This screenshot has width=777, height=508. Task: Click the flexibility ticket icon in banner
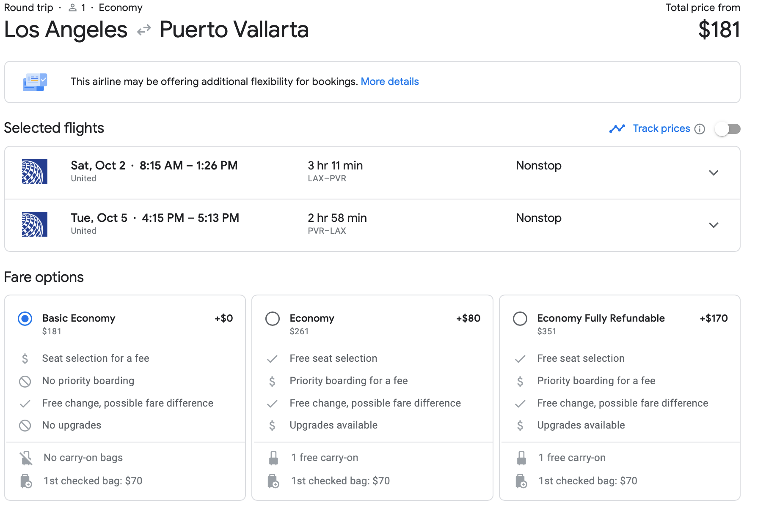click(35, 82)
